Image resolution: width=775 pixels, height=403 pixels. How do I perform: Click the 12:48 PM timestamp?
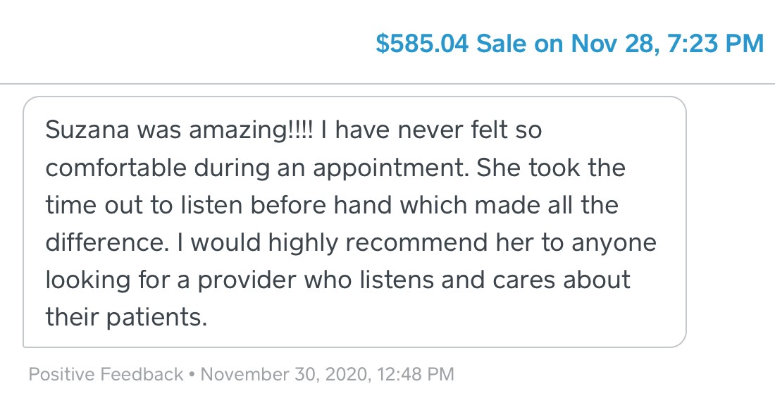(x=415, y=374)
